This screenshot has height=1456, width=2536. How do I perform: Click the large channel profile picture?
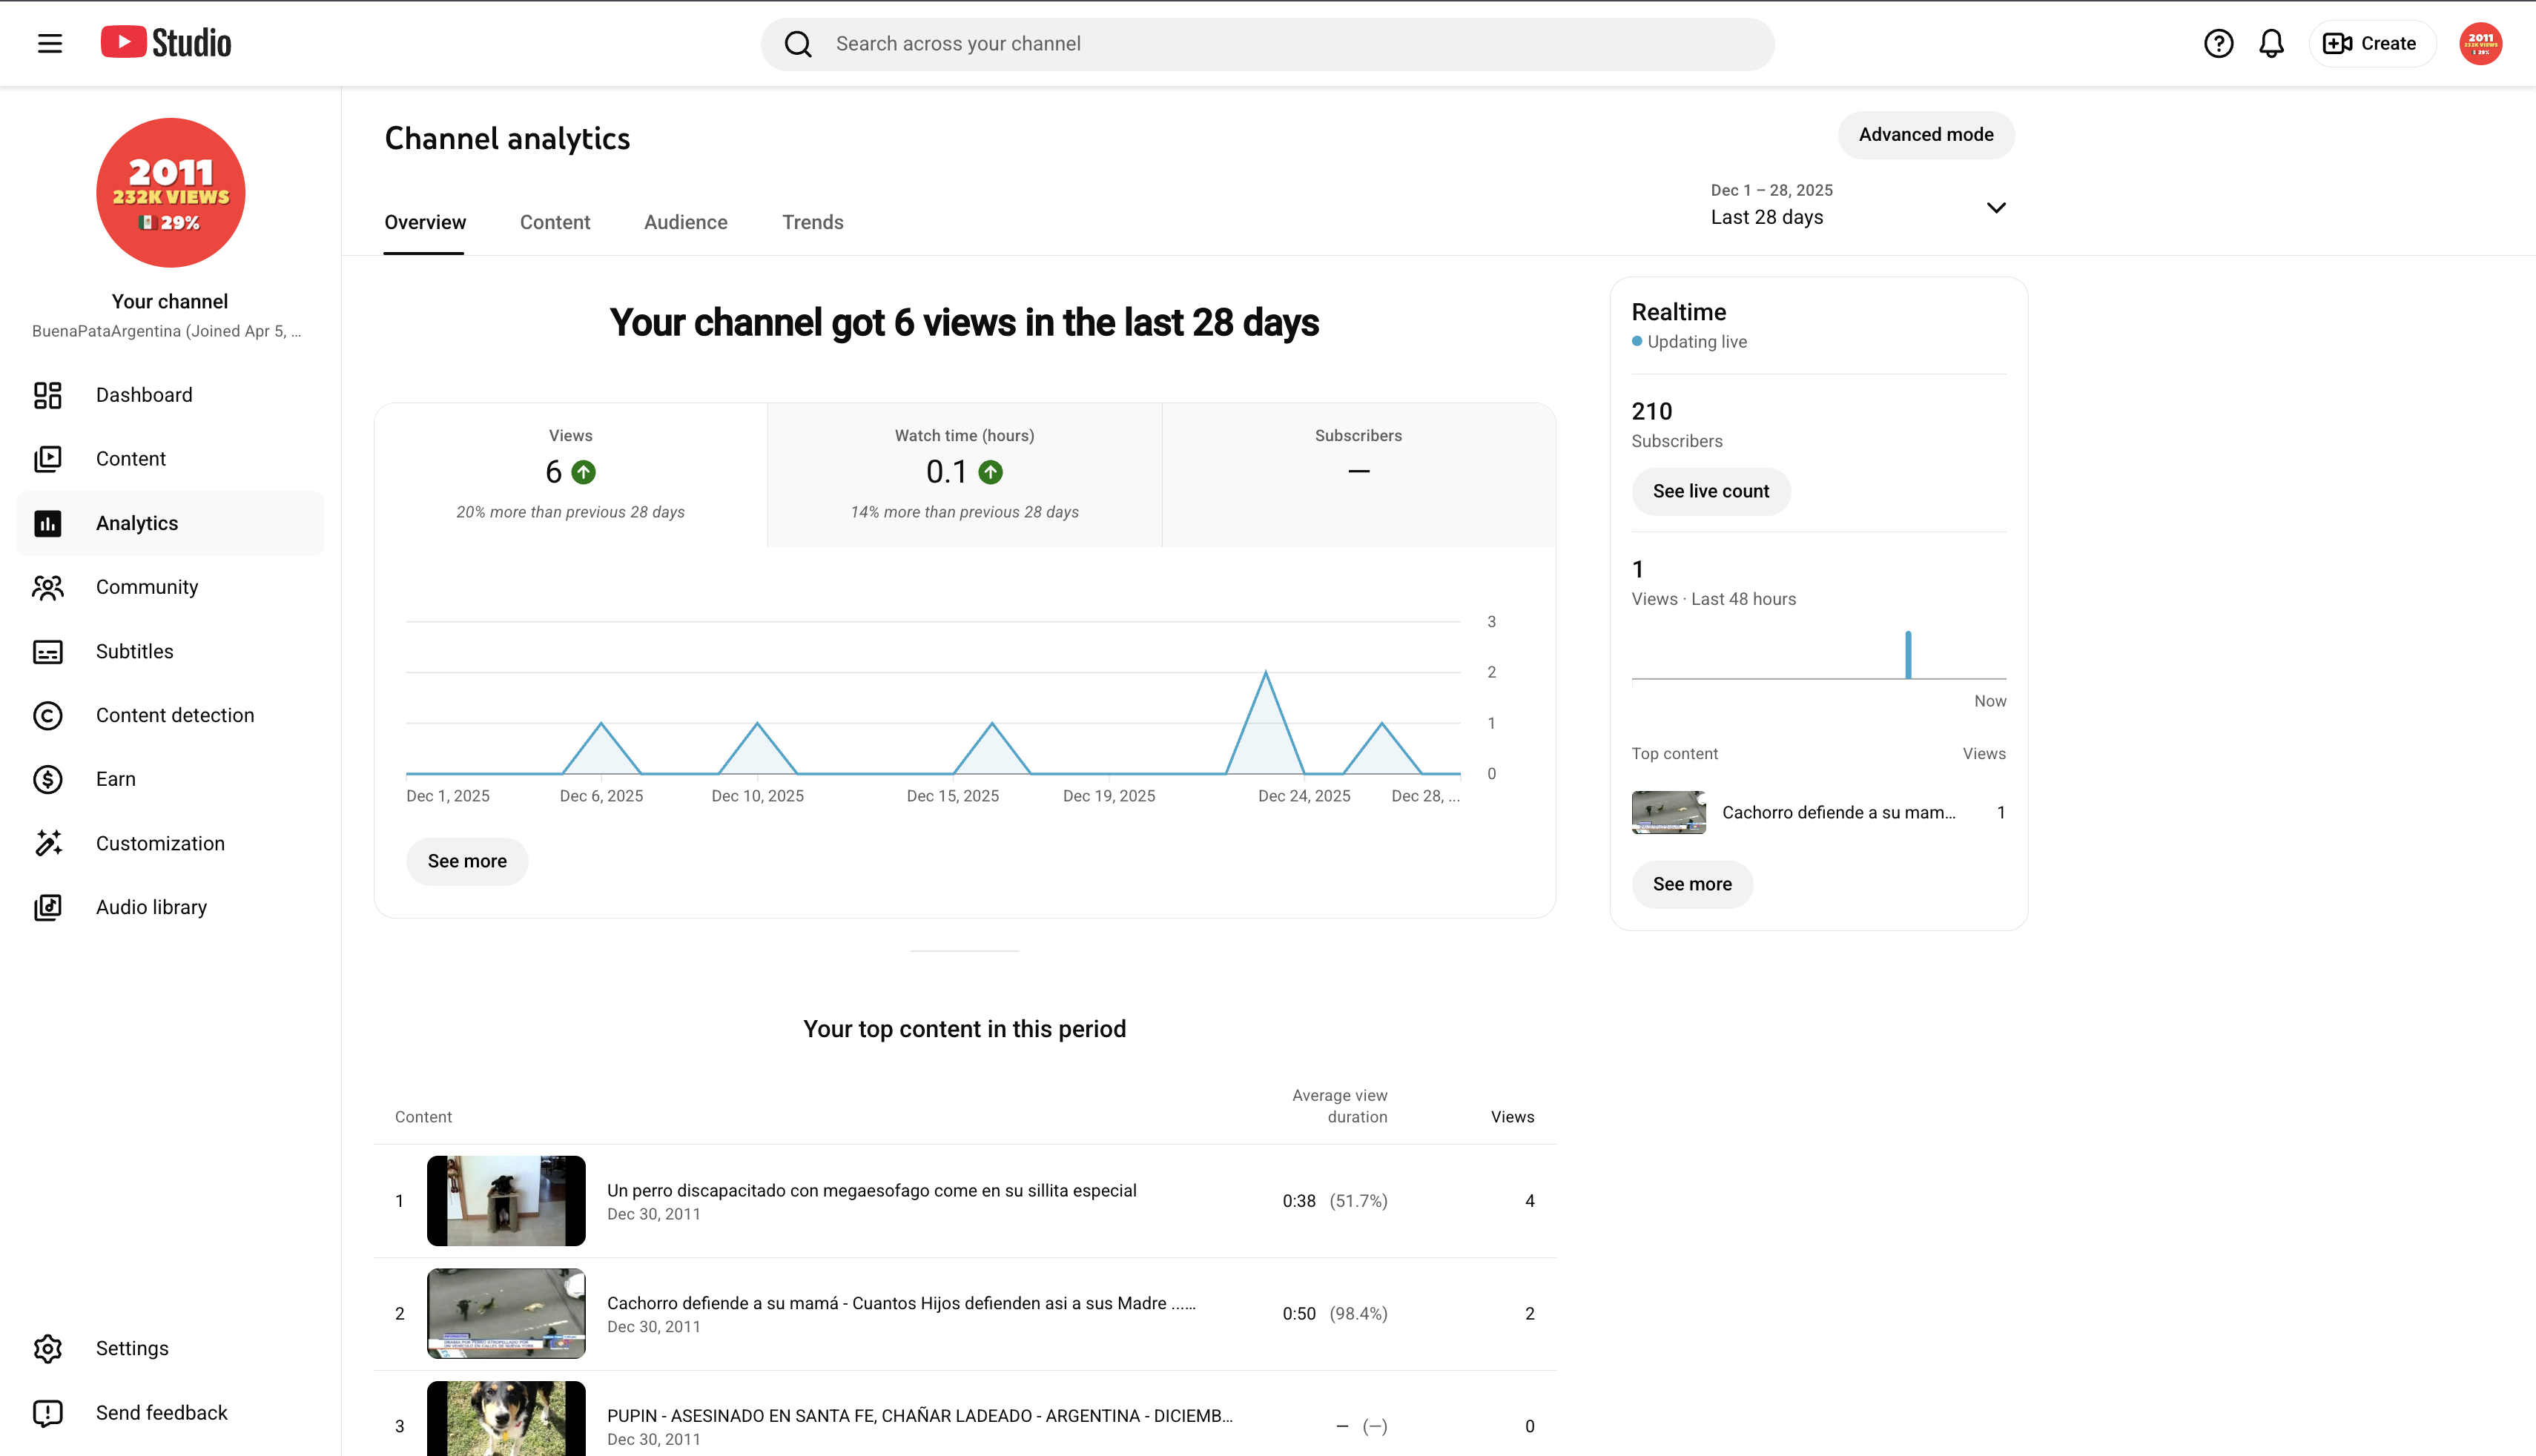tap(170, 193)
